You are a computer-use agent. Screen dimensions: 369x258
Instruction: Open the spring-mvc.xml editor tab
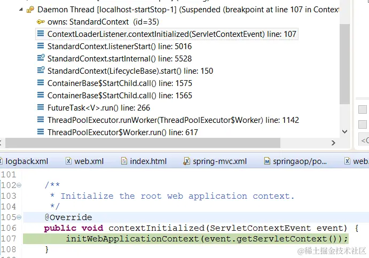pyautogui.click(x=215, y=161)
